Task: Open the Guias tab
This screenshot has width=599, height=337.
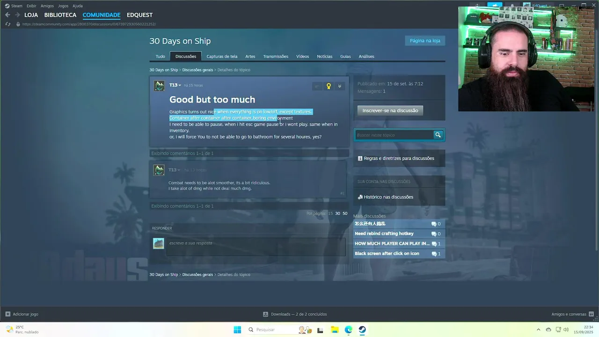Action: 345,56
